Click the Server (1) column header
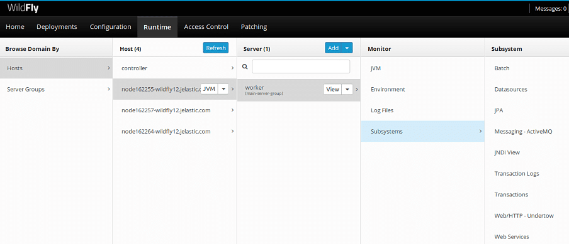 click(x=257, y=49)
